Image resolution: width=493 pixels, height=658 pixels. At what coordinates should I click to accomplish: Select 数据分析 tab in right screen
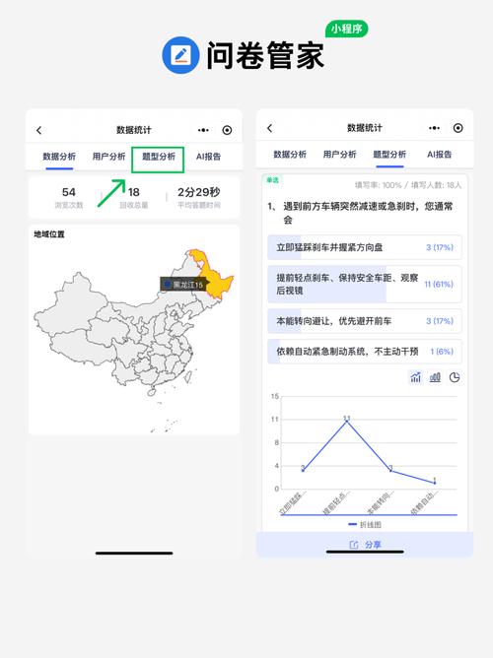(x=290, y=155)
